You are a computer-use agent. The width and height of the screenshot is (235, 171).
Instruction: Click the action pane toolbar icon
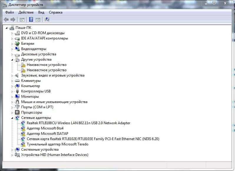point(38,20)
